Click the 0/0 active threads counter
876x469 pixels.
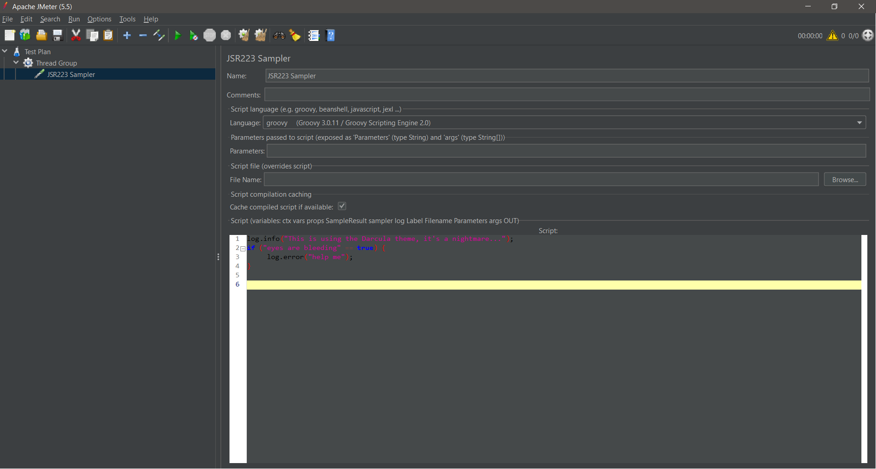(x=853, y=36)
